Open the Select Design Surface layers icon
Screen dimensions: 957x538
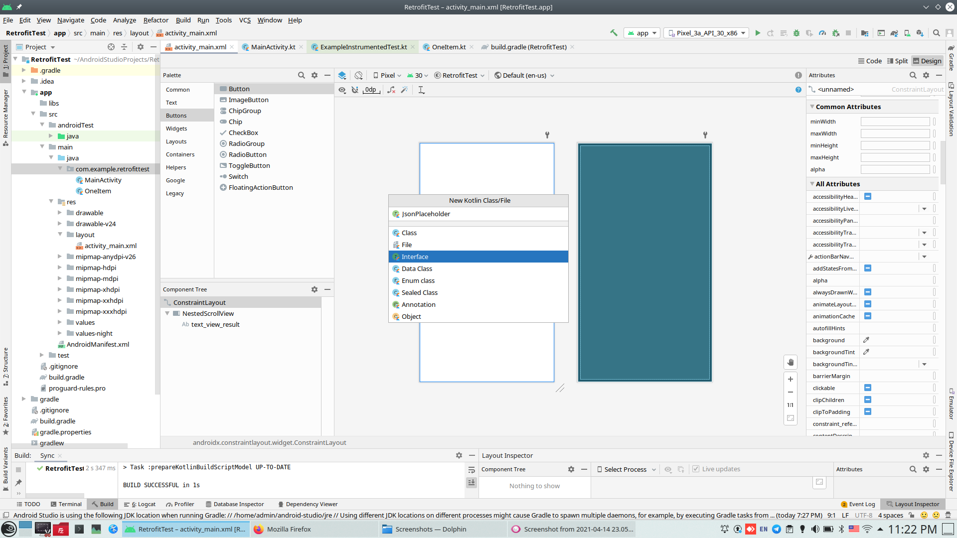[342, 75]
